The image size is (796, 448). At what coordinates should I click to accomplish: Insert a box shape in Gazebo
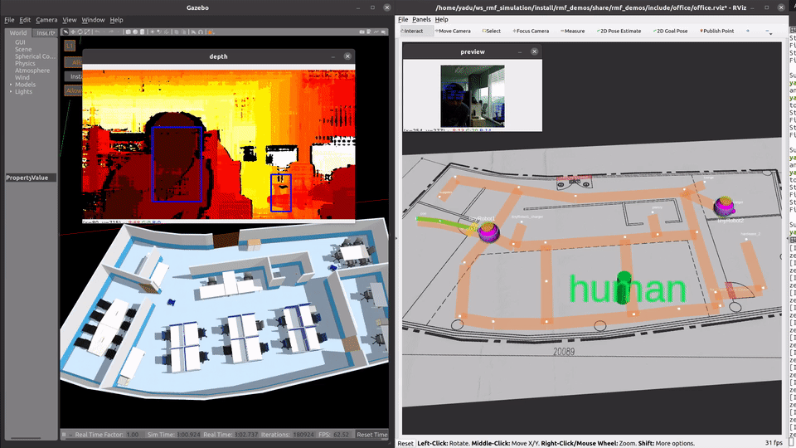pos(128,32)
